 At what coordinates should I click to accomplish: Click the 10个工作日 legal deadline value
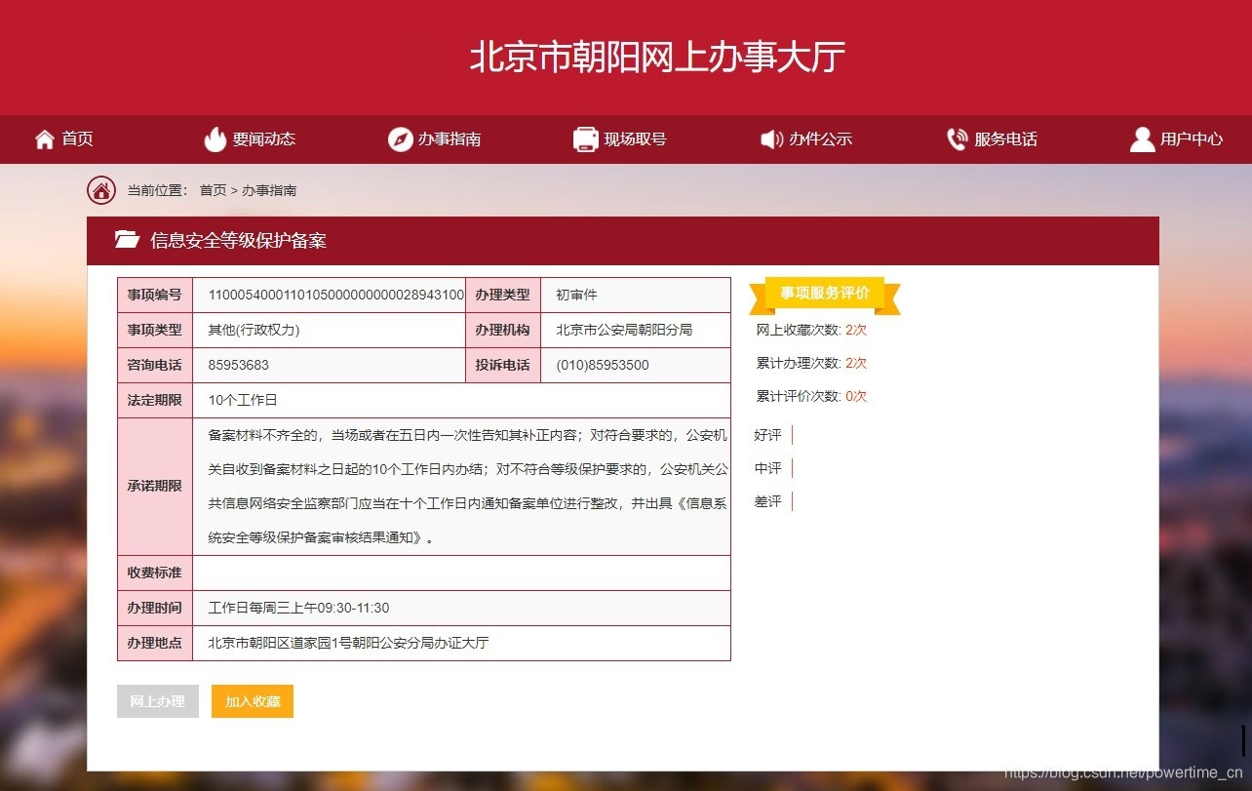click(x=243, y=400)
